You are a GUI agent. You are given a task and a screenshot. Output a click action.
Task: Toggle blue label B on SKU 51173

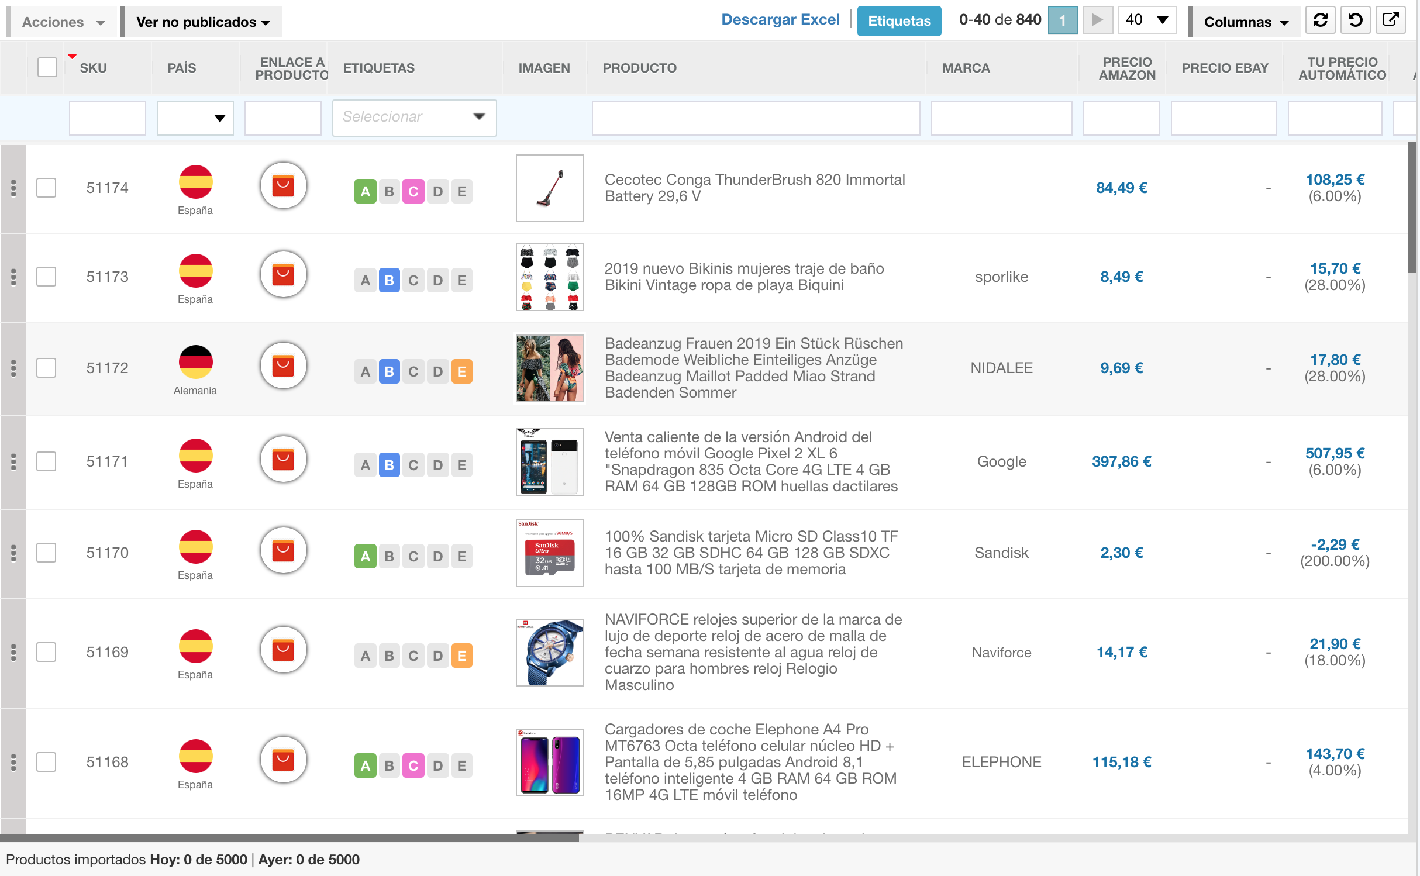(389, 281)
